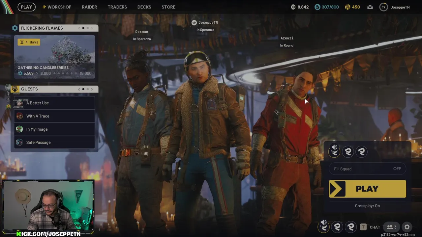Image resolution: width=422 pixels, height=237 pixels.
Task: Click the coin currency icon beside 8.842
Action: (x=293, y=7)
